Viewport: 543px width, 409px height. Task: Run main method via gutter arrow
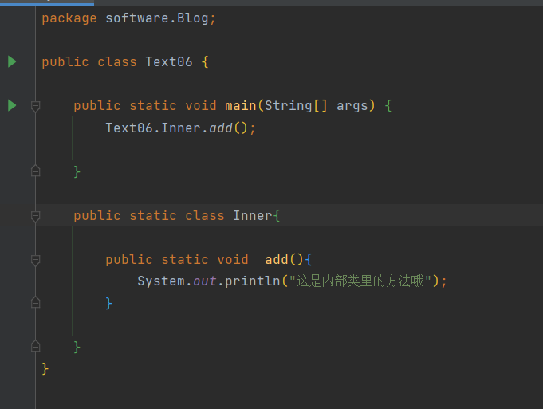click(x=12, y=105)
